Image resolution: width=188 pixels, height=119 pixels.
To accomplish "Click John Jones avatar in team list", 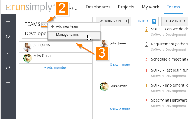I will pyautogui.click(x=28, y=47).
